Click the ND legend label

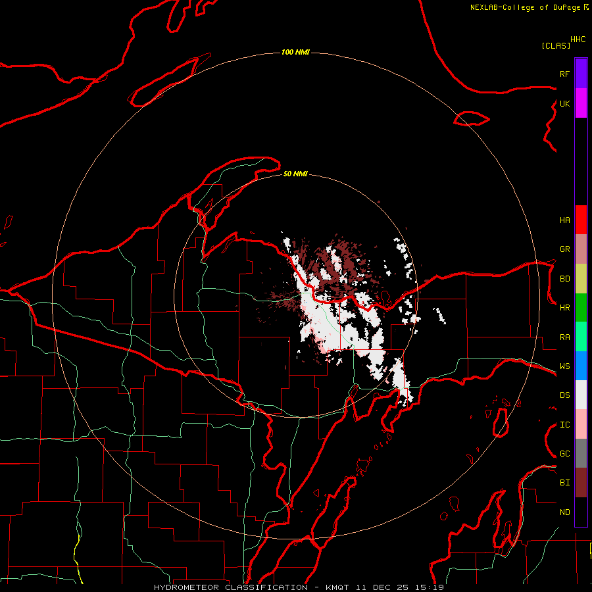pyautogui.click(x=564, y=512)
